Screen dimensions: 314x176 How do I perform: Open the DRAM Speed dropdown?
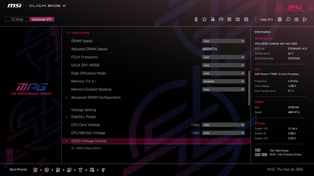[x=223, y=41]
